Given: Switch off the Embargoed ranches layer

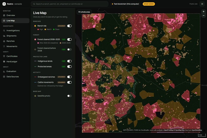Looking at the screenshot, I should (x=69, y=77).
